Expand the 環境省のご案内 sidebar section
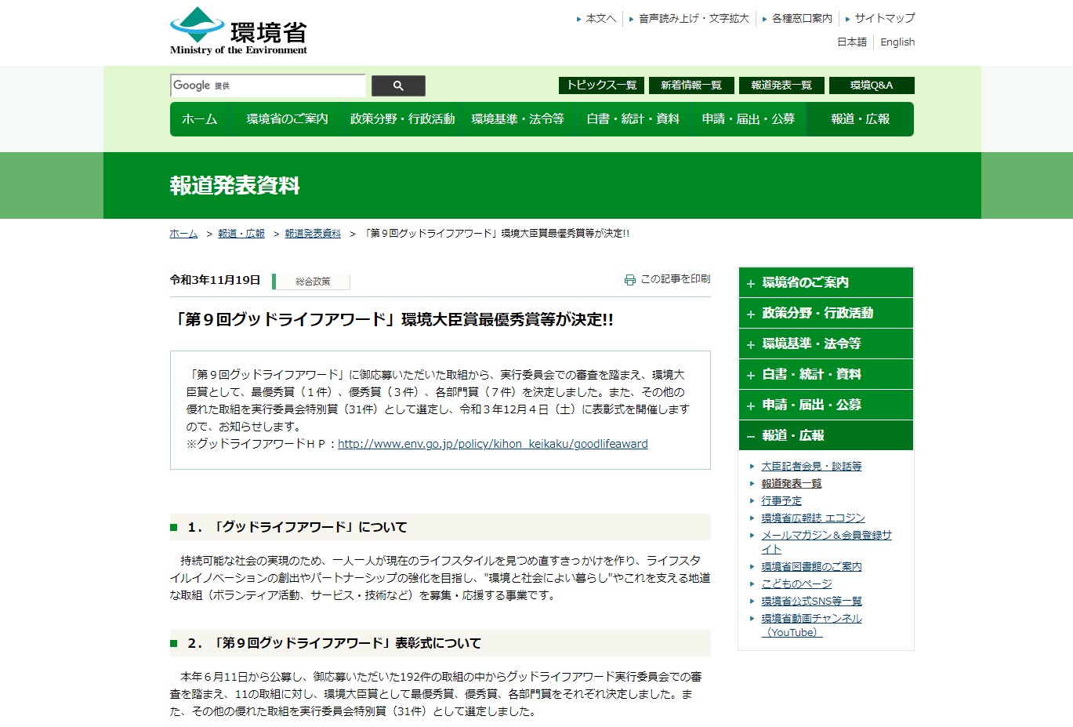This screenshot has height=727, width=1073. (x=825, y=282)
